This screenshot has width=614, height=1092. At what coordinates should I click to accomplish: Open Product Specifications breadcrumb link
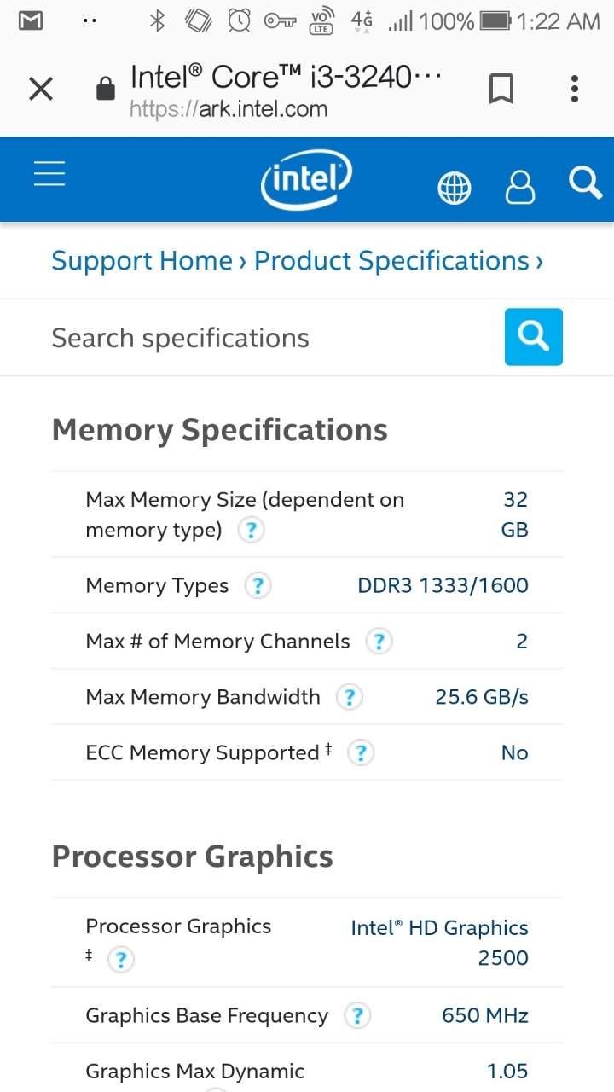pos(392,261)
